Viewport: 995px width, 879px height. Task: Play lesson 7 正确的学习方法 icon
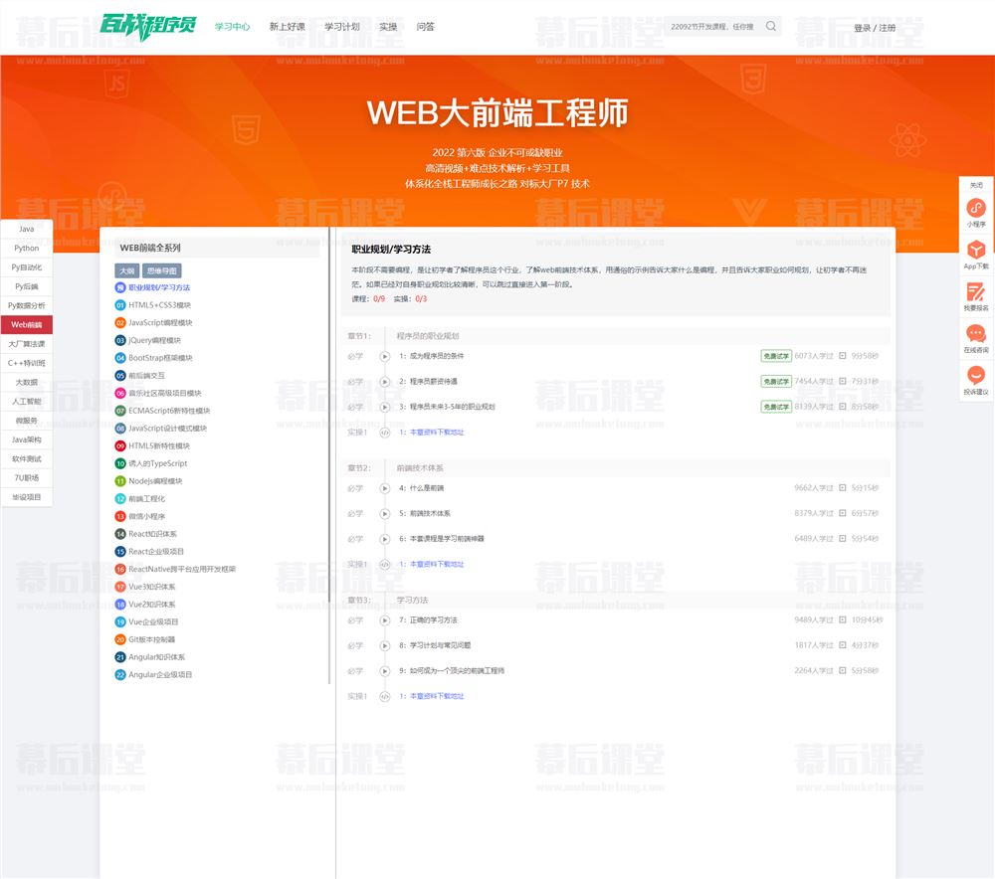pos(384,620)
